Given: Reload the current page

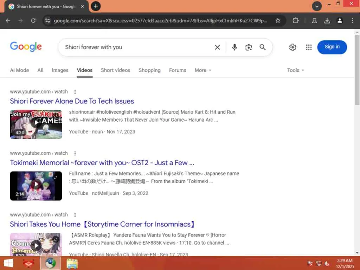Looking at the screenshot, I should point(33,21).
